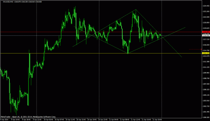Click the 9 Apr 2014 time label
The image size is (210, 121).
point(4,120)
